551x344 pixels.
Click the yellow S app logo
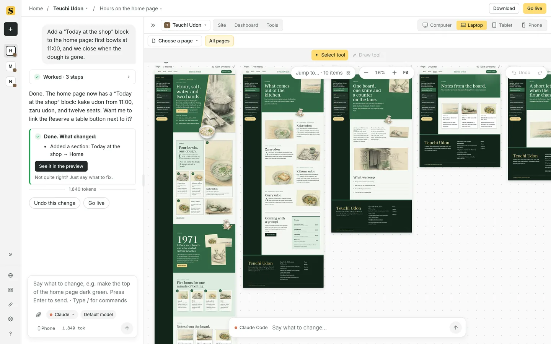click(x=11, y=11)
